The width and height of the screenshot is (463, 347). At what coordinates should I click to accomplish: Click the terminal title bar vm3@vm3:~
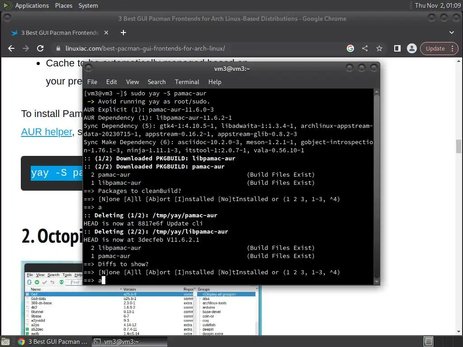tap(232, 69)
